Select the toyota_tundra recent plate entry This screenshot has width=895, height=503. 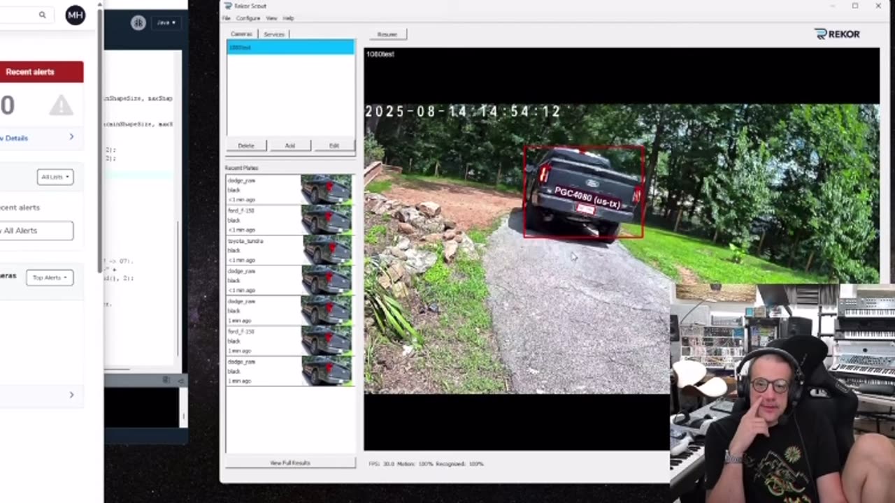pyautogui.click(x=289, y=249)
